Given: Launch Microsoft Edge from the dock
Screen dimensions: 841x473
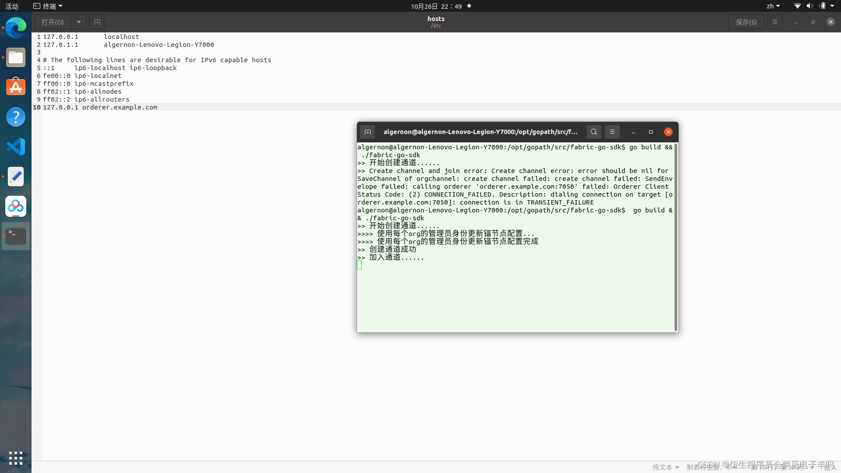Looking at the screenshot, I should click(x=16, y=28).
